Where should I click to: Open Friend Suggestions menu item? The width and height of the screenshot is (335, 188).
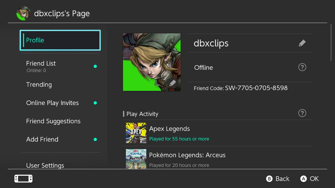60,121
